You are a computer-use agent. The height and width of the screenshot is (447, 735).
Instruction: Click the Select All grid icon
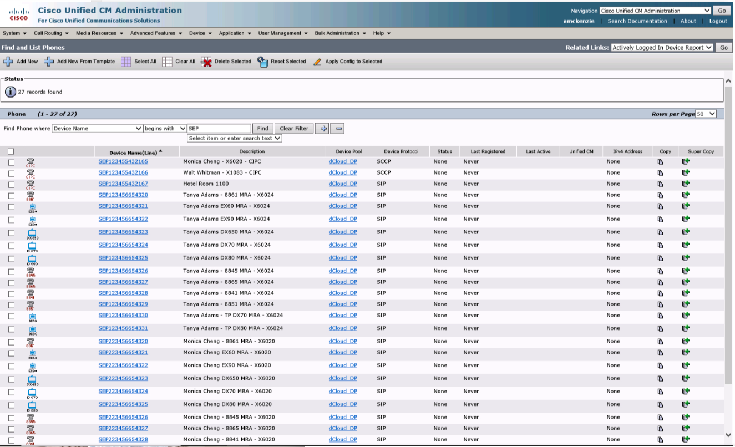tap(126, 62)
